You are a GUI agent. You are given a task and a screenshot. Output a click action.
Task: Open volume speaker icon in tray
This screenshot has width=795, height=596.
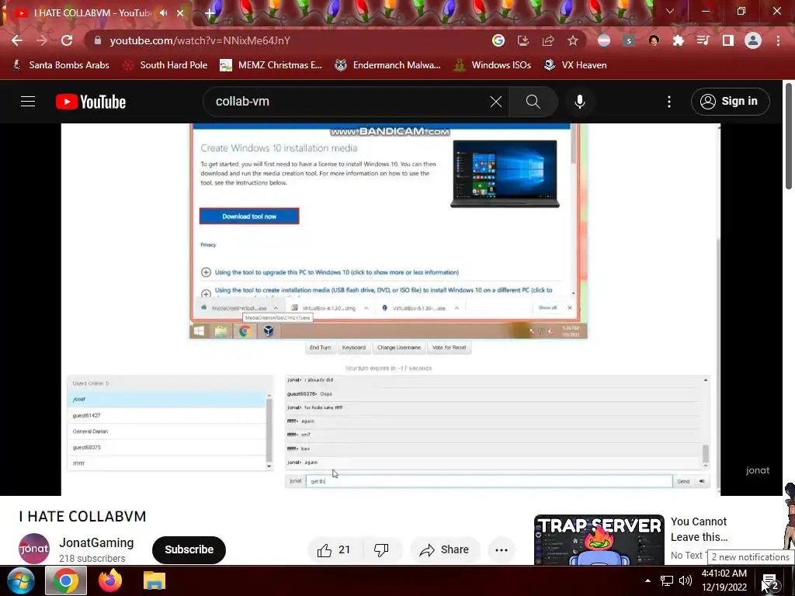[x=686, y=580]
